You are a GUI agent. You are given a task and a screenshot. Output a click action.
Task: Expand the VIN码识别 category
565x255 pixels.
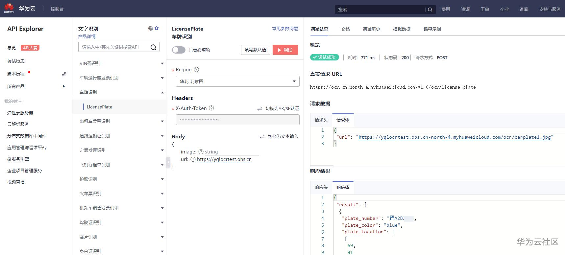tap(162, 63)
